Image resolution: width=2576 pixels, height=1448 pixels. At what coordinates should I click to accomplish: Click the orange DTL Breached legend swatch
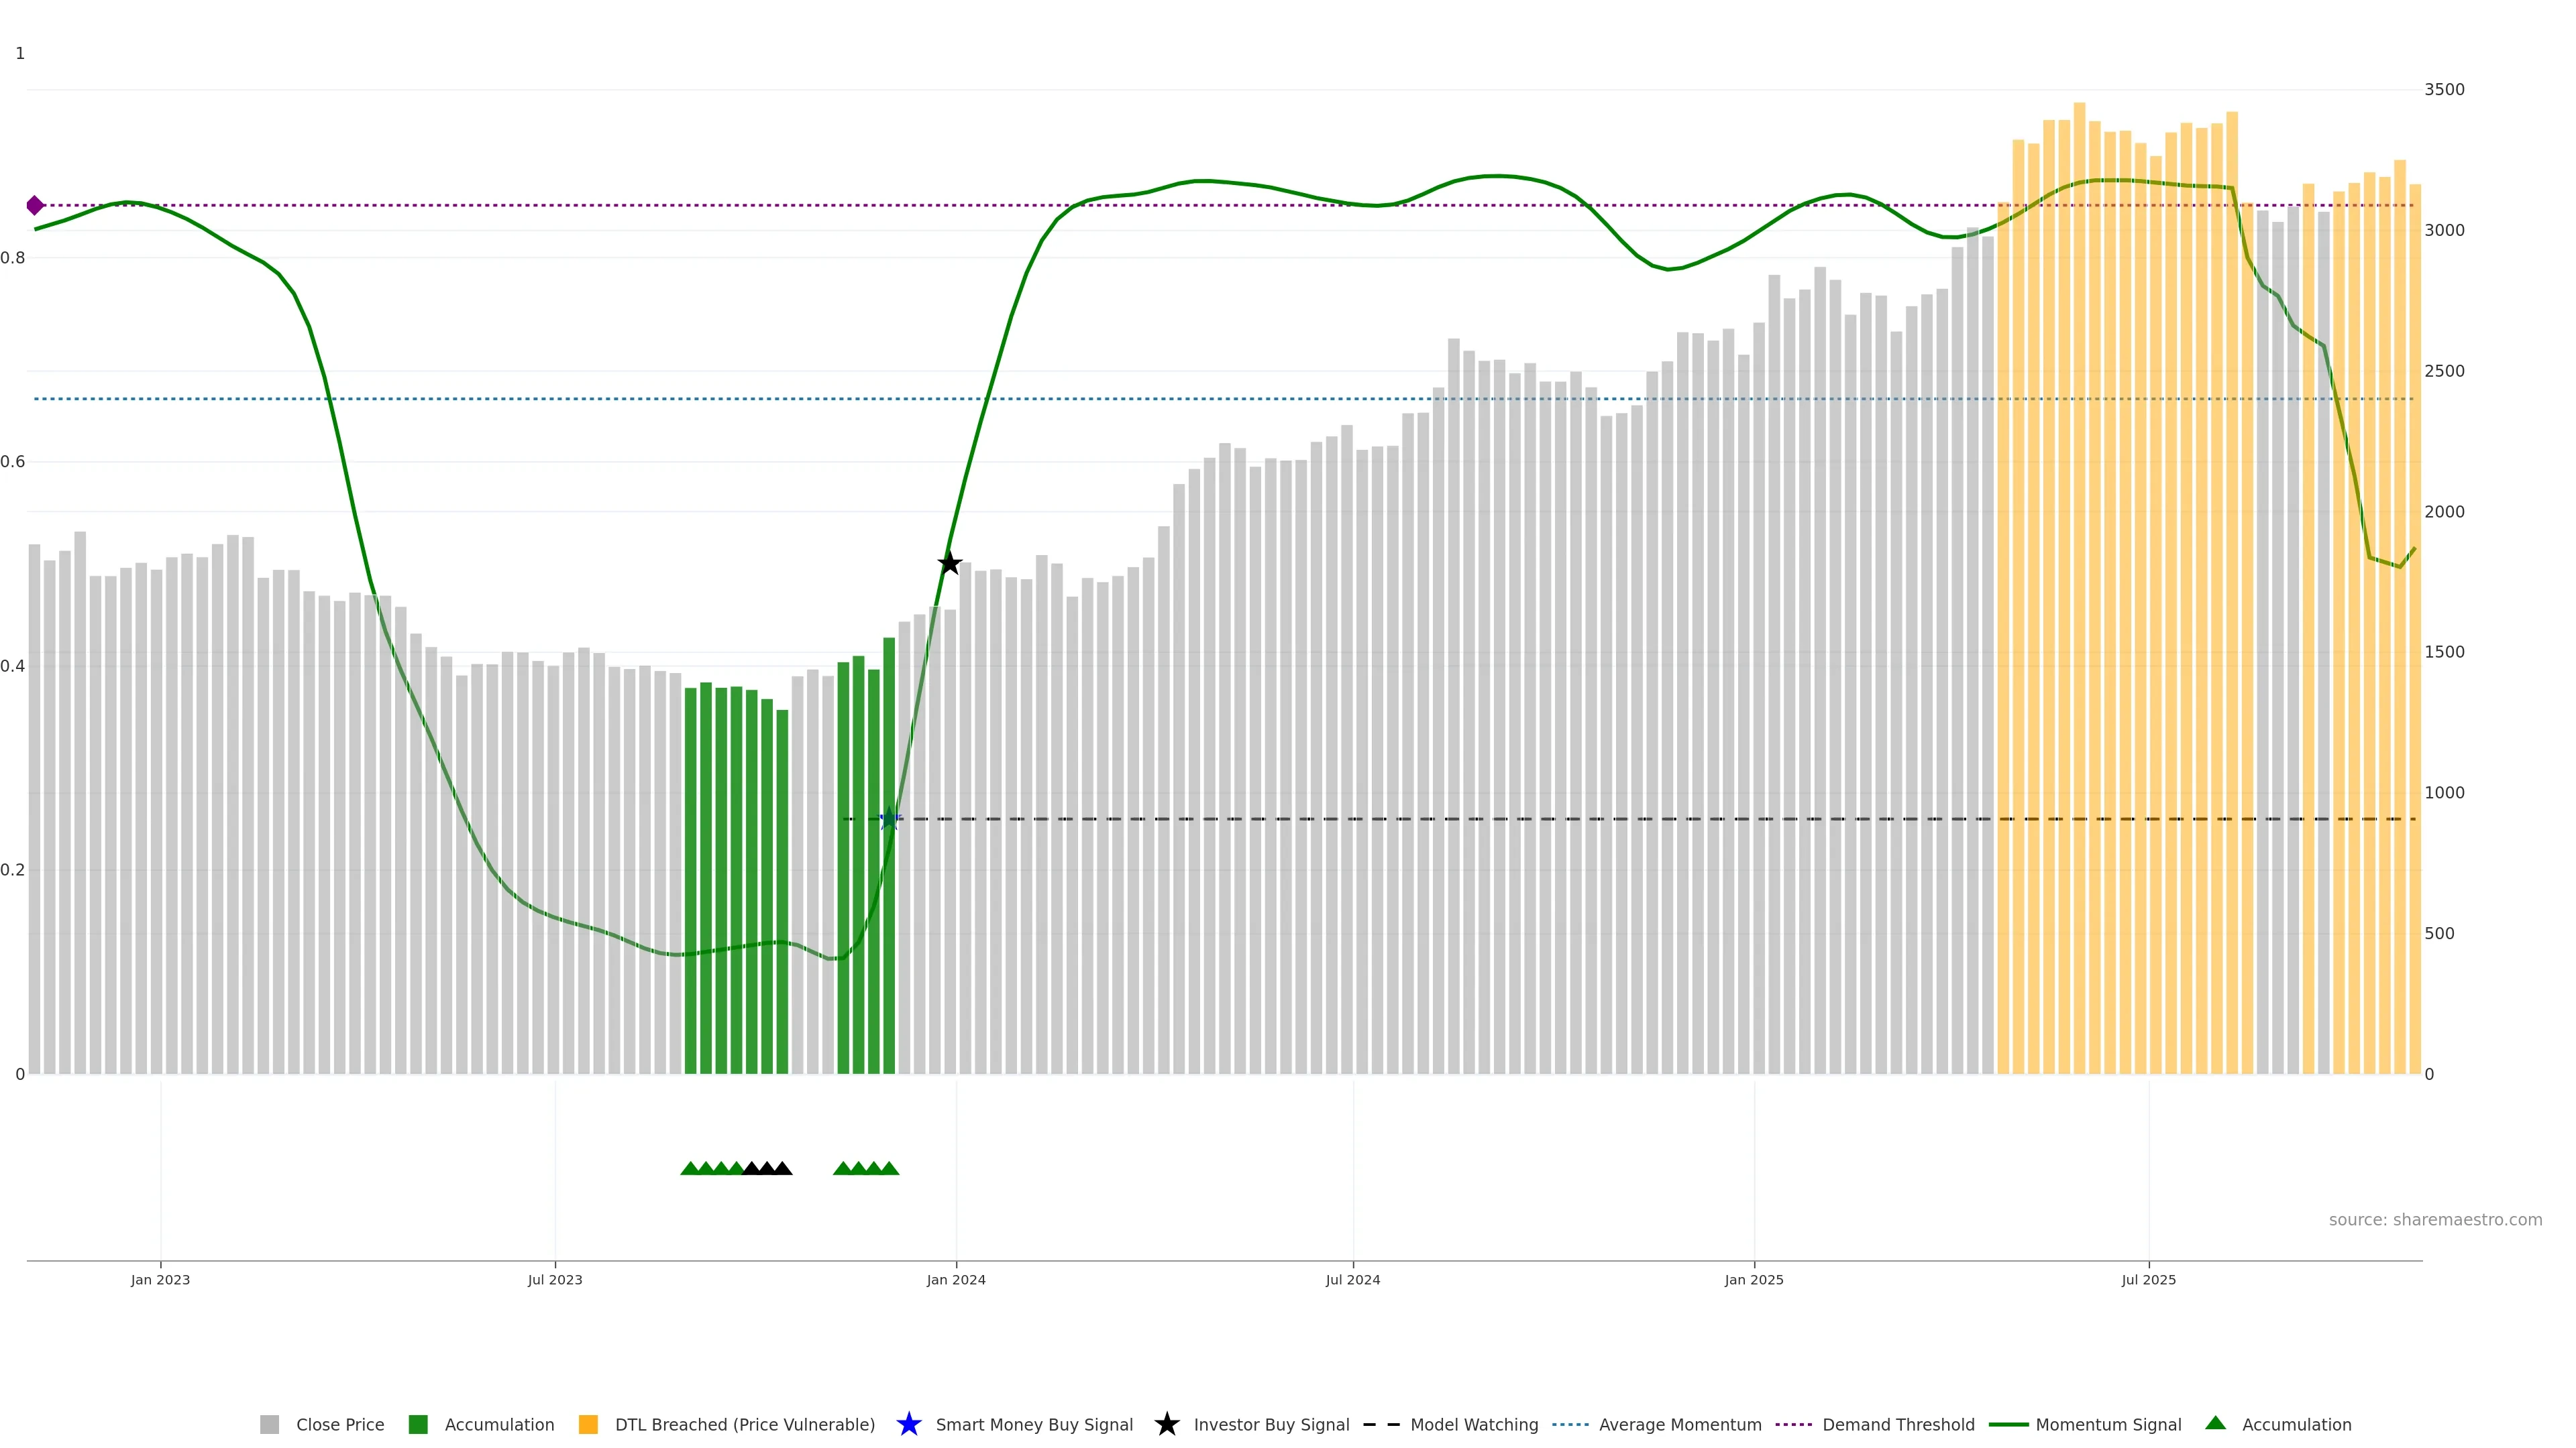[x=588, y=1424]
